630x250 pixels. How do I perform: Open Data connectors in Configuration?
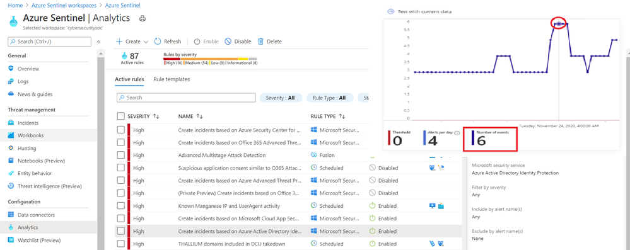[36, 215]
